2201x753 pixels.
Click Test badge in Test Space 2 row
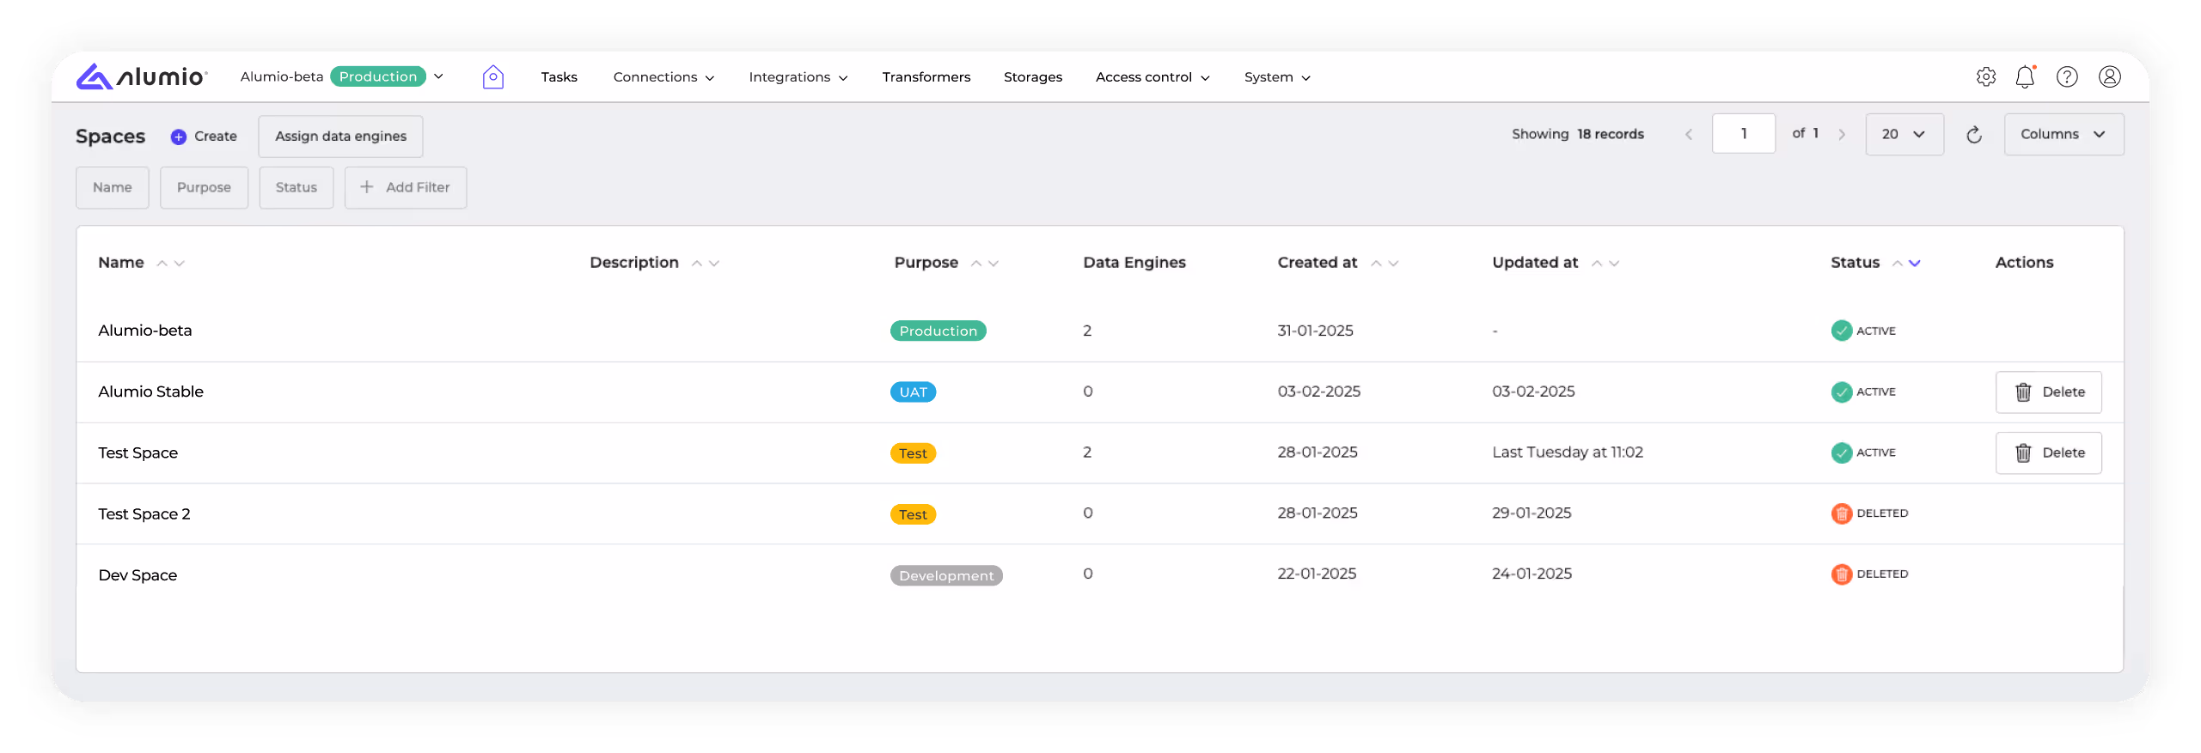tap(913, 515)
